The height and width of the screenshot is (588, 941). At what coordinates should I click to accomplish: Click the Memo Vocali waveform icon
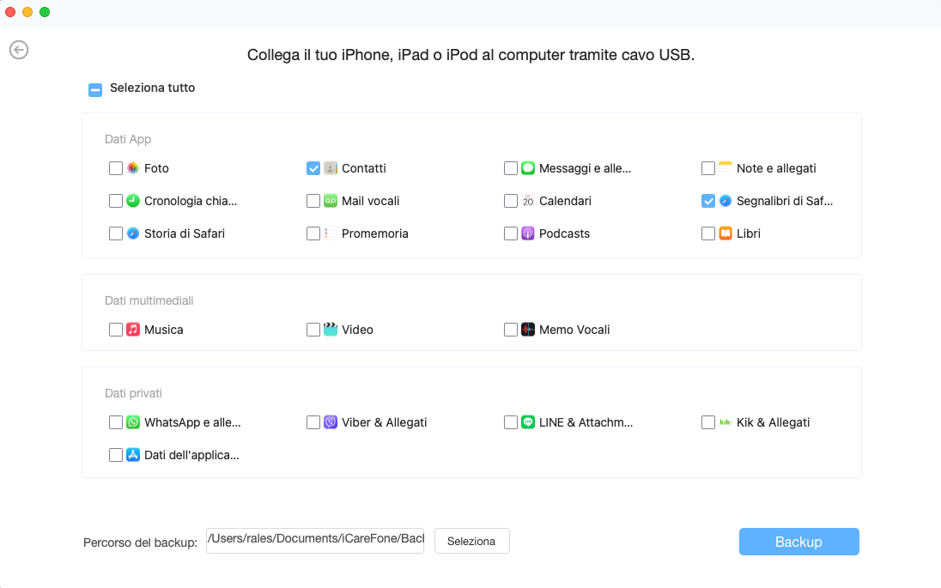[528, 330]
